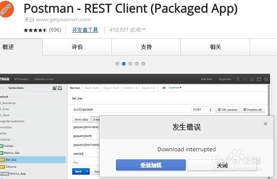Select the form-data body type
The image size is (277, 179).
click(81, 119)
